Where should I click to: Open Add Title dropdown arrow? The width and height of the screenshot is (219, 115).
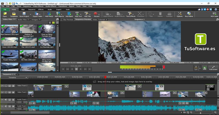pyautogui.click(x=90, y=14)
